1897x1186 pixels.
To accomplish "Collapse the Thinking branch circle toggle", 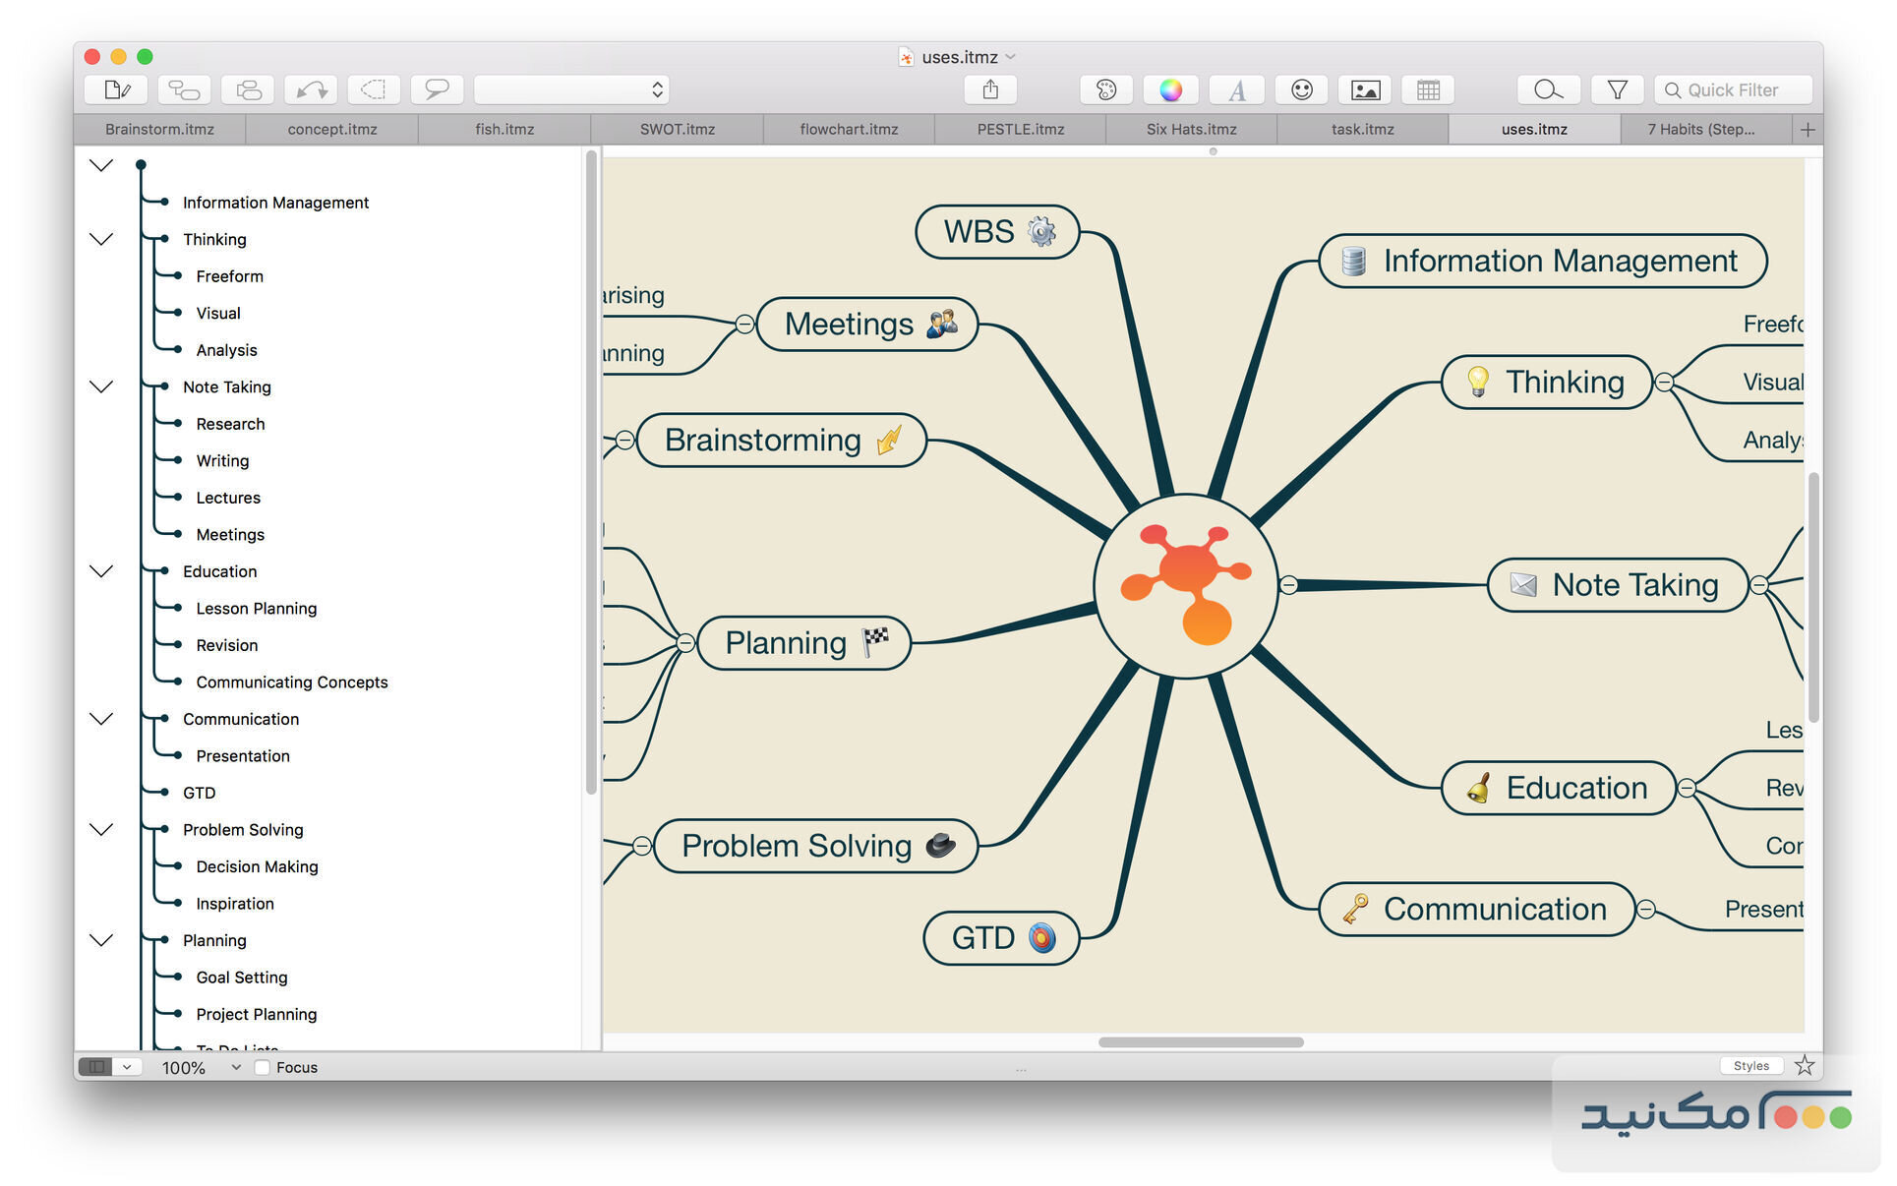I will (x=1664, y=382).
